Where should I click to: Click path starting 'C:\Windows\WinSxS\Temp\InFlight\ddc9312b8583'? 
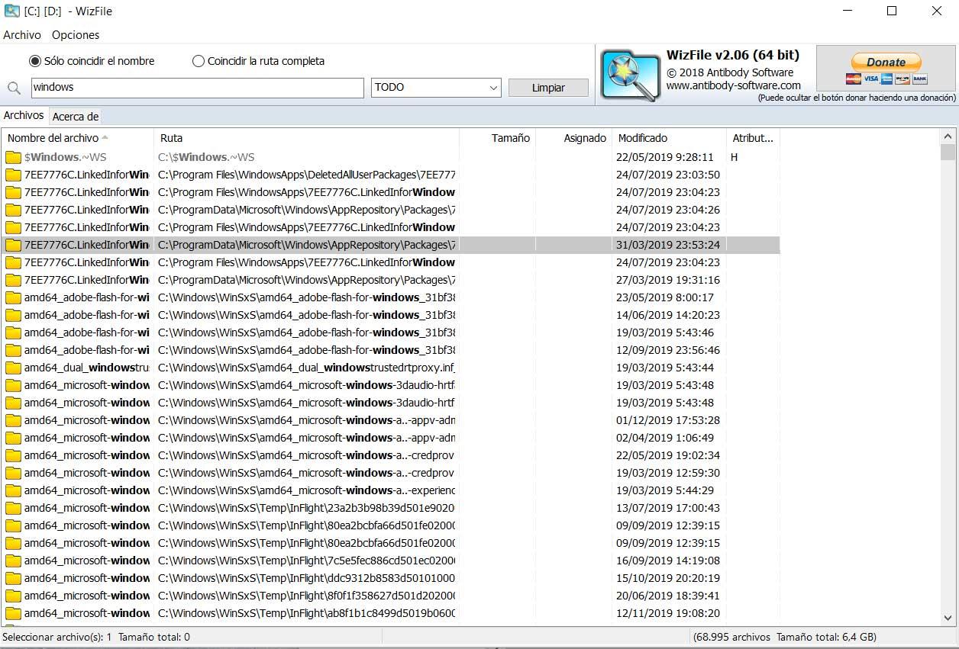[307, 578]
